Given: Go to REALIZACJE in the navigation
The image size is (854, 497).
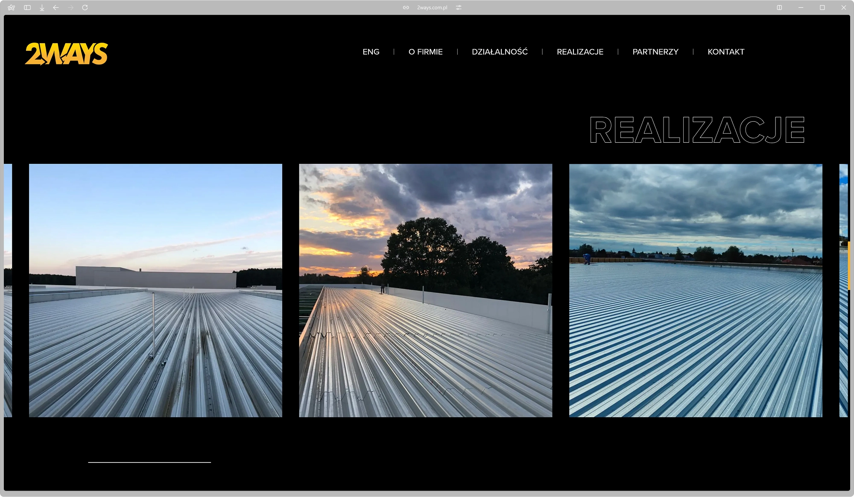Looking at the screenshot, I should point(580,52).
